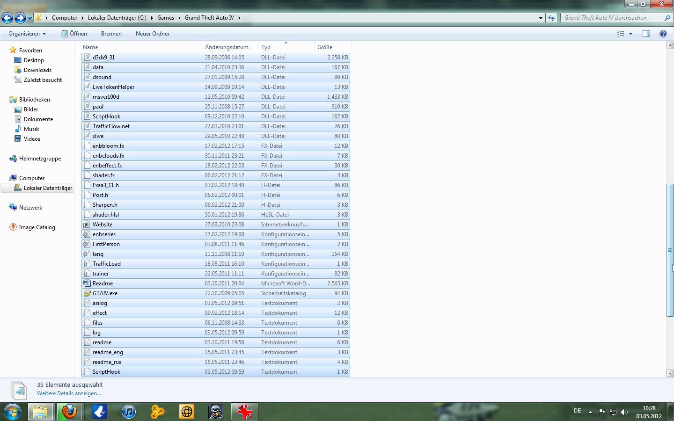Select the TrafficFlow.net file name
Screen dimensions: 674x421
[x=111, y=126]
